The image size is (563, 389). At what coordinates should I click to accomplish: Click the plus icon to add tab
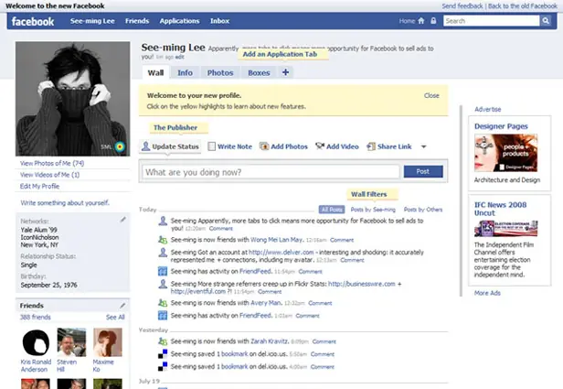285,72
